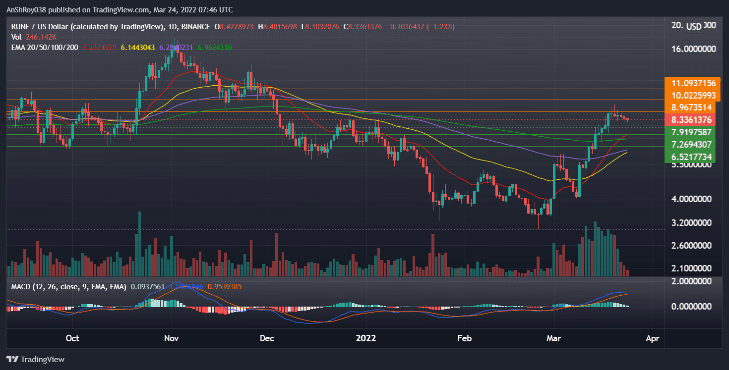Click the 16.0000000 tick on price axis
The width and height of the screenshot is (729, 370).
(693, 49)
